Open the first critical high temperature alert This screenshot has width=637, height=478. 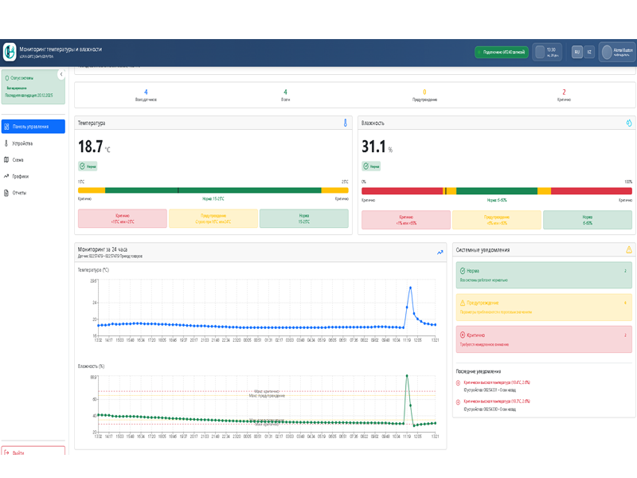496,382
